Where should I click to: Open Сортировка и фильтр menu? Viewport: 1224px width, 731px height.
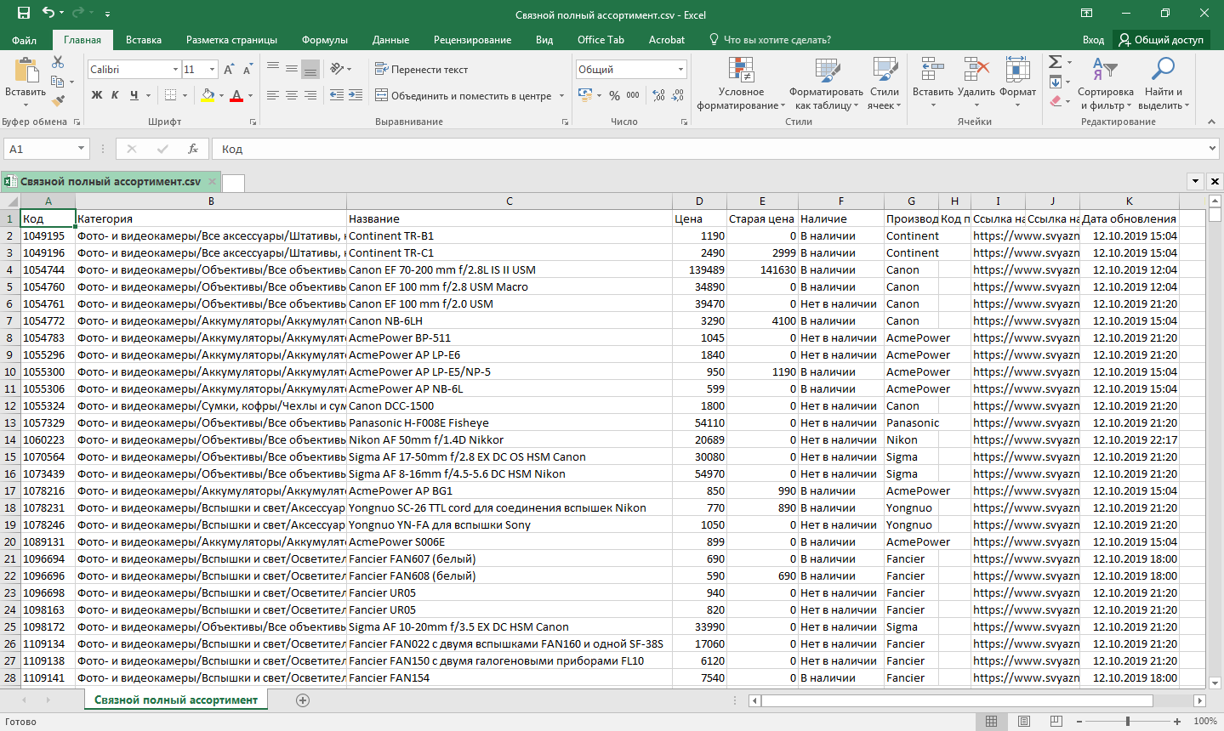click(1105, 83)
